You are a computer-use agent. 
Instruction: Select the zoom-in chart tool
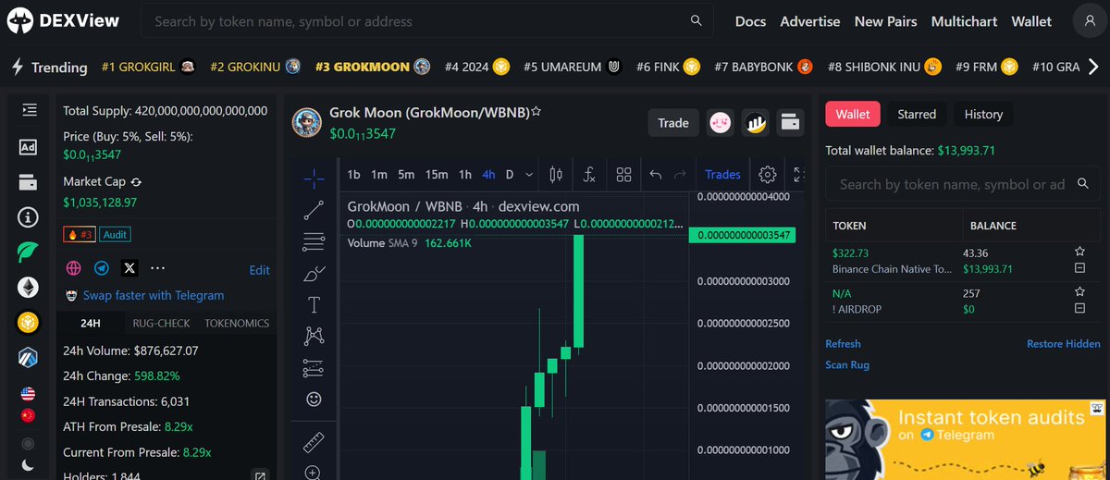coord(314,473)
